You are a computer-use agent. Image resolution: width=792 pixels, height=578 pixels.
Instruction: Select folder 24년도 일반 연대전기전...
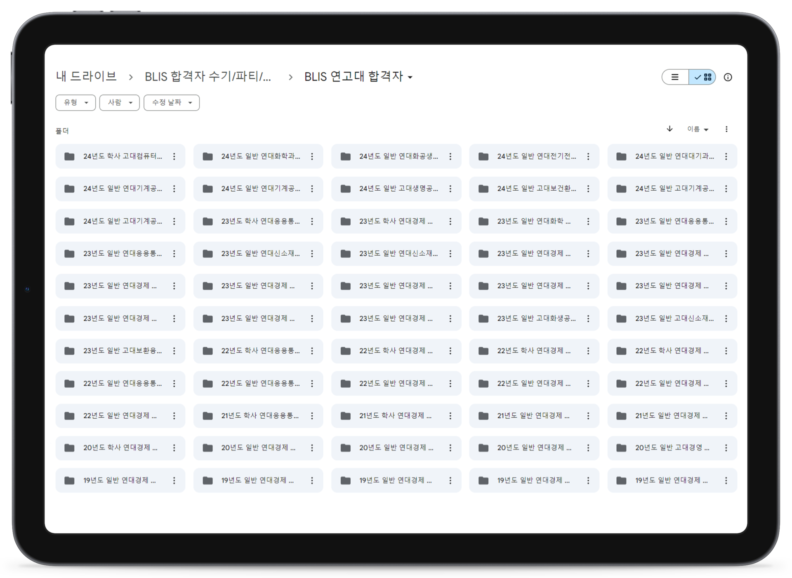click(x=534, y=156)
